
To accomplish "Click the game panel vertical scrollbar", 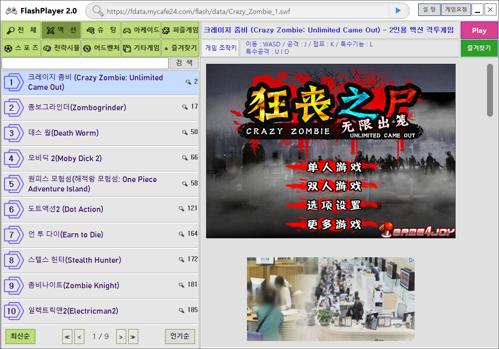I will click(x=490, y=90).
